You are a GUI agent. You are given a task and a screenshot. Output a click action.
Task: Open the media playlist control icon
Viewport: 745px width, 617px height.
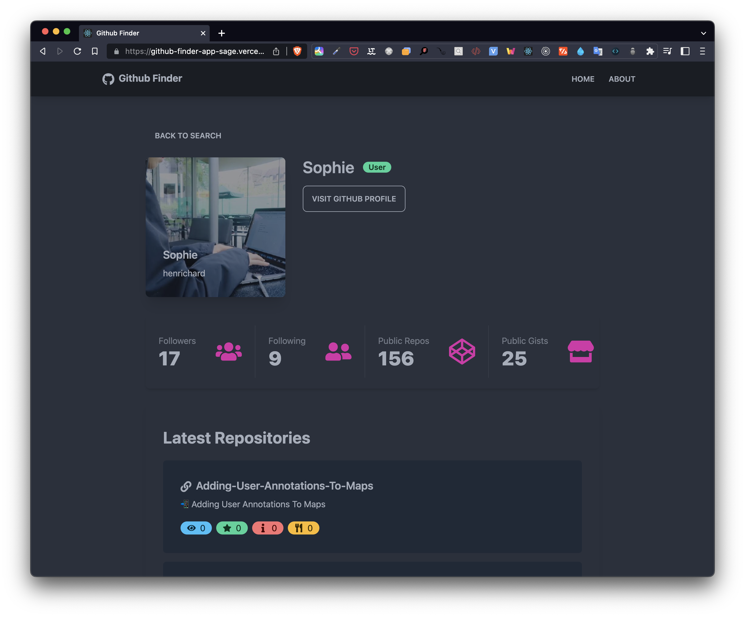[x=667, y=51]
